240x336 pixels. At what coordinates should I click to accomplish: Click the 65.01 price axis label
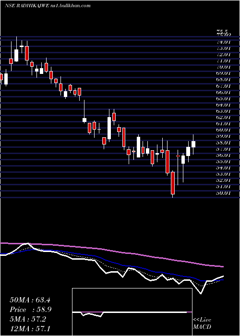pos(224,98)
